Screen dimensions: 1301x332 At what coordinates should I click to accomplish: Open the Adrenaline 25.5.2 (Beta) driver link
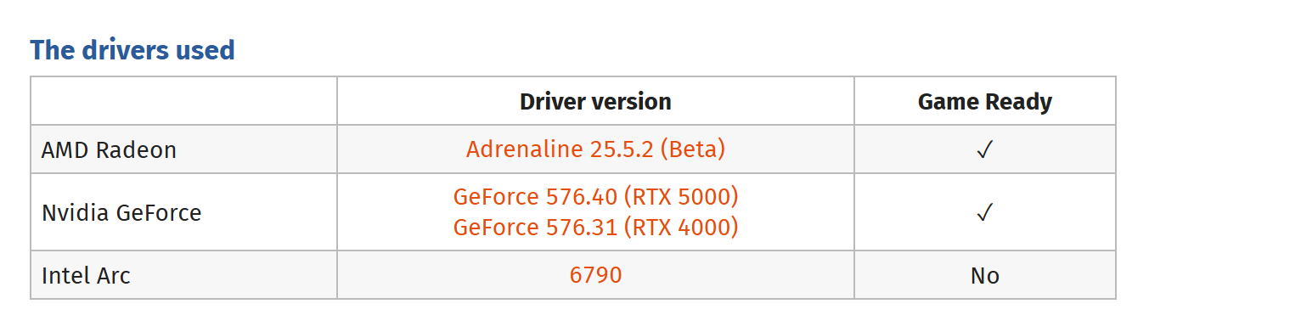[x=595, y=149]
